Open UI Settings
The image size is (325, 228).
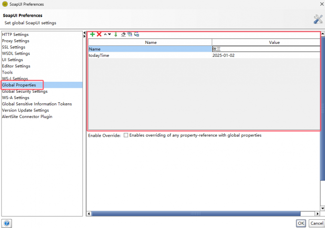12,60
